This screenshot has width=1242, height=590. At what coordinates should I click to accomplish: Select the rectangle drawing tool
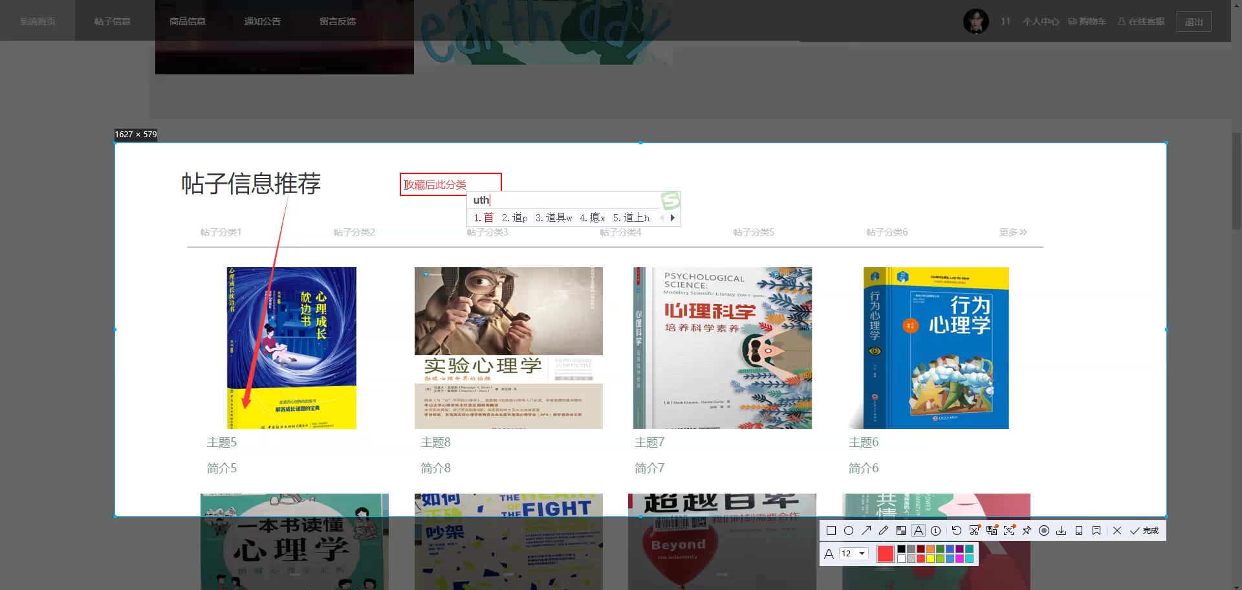click(831, 530)
